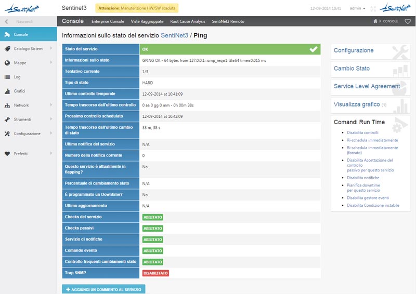This screenshot has width=416, height=294.
Task: Open the admin user dropdown
Action: [357, 8]
